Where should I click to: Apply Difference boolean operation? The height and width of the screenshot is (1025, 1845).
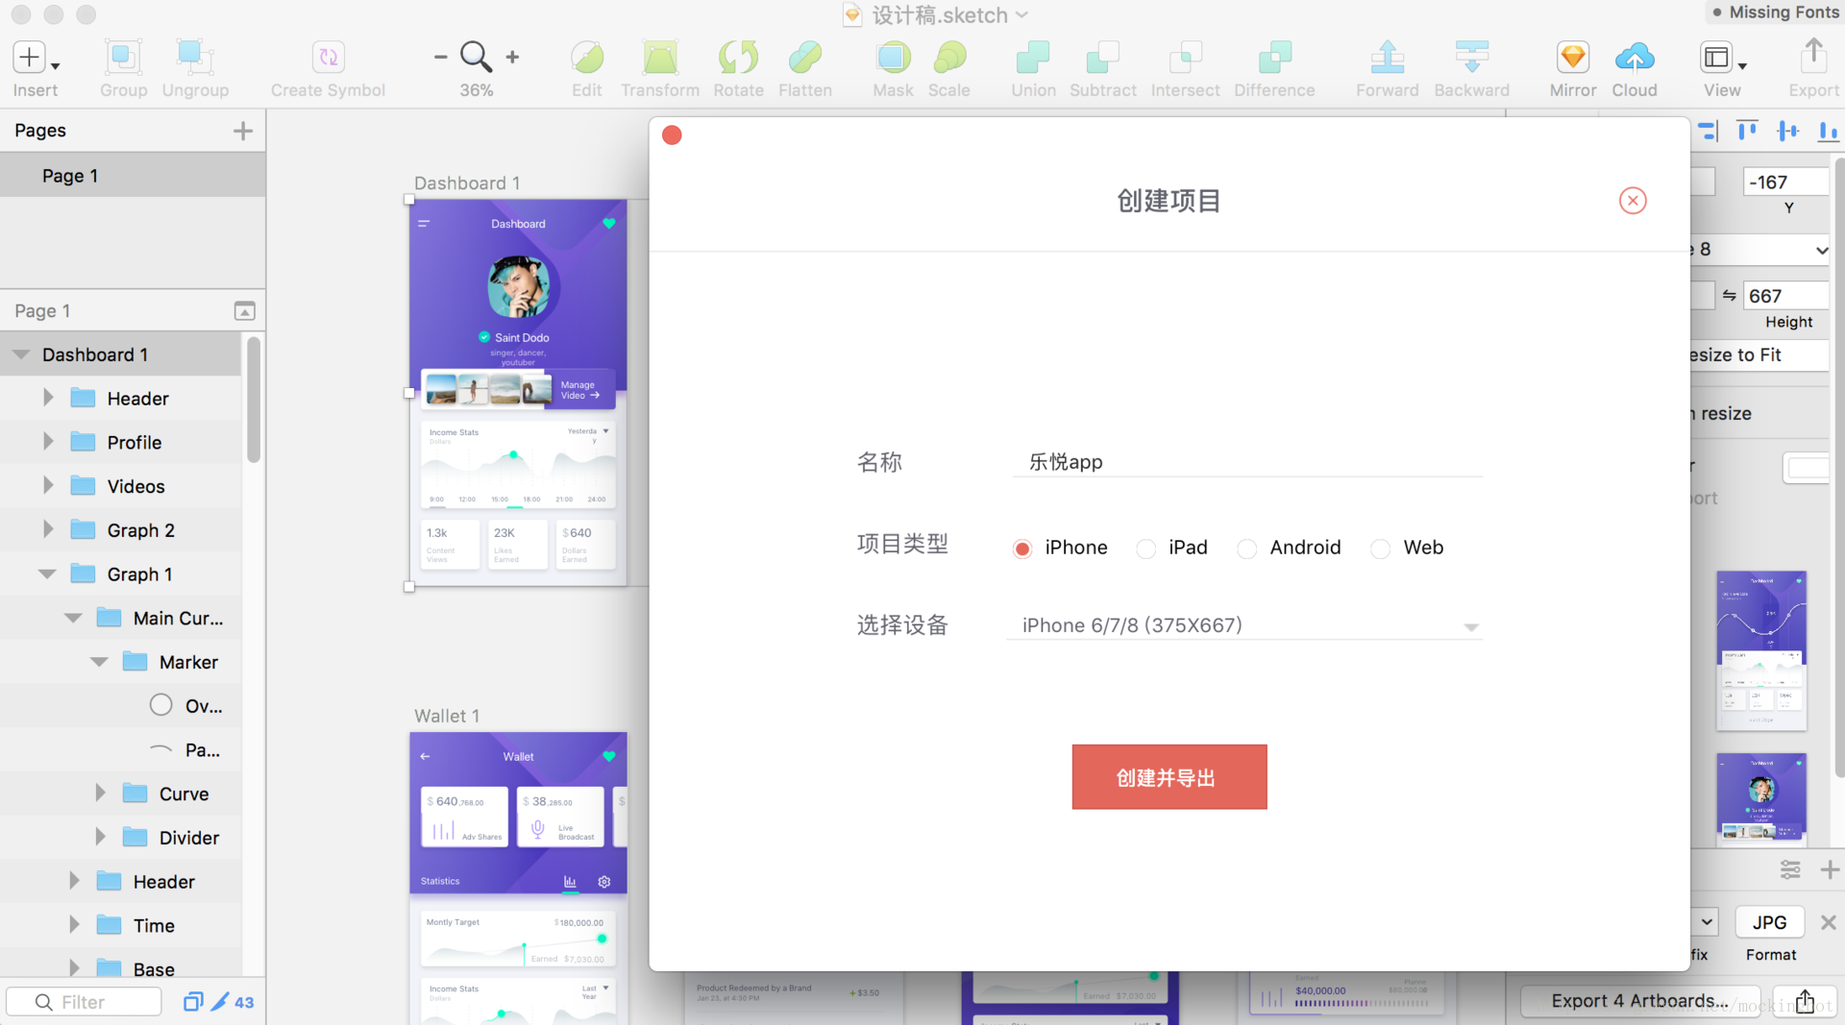click(x=1275, y=58)
